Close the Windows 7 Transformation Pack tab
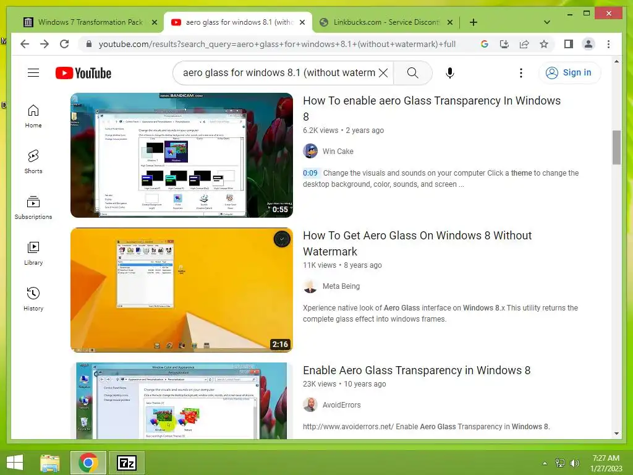Viewport: 633px width, 475px height. coord(154,23)
